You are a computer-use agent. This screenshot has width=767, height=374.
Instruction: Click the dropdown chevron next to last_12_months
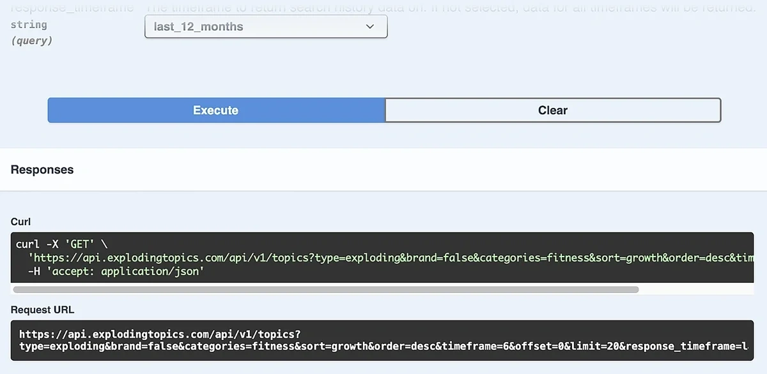click(369, 27)
